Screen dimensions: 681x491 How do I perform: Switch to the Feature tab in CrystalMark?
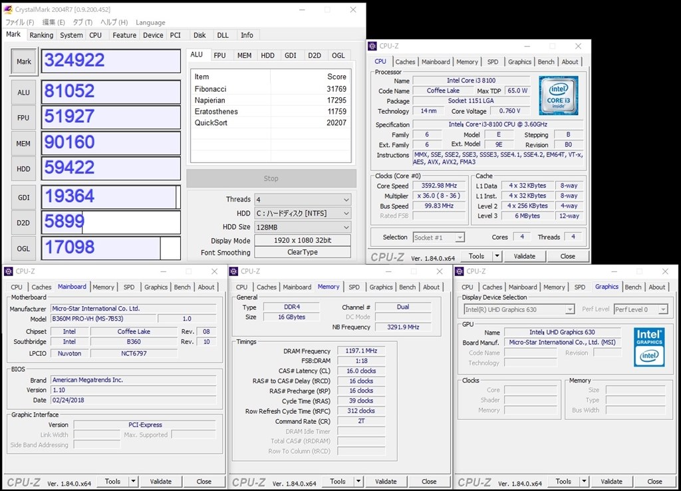[124, 35]
